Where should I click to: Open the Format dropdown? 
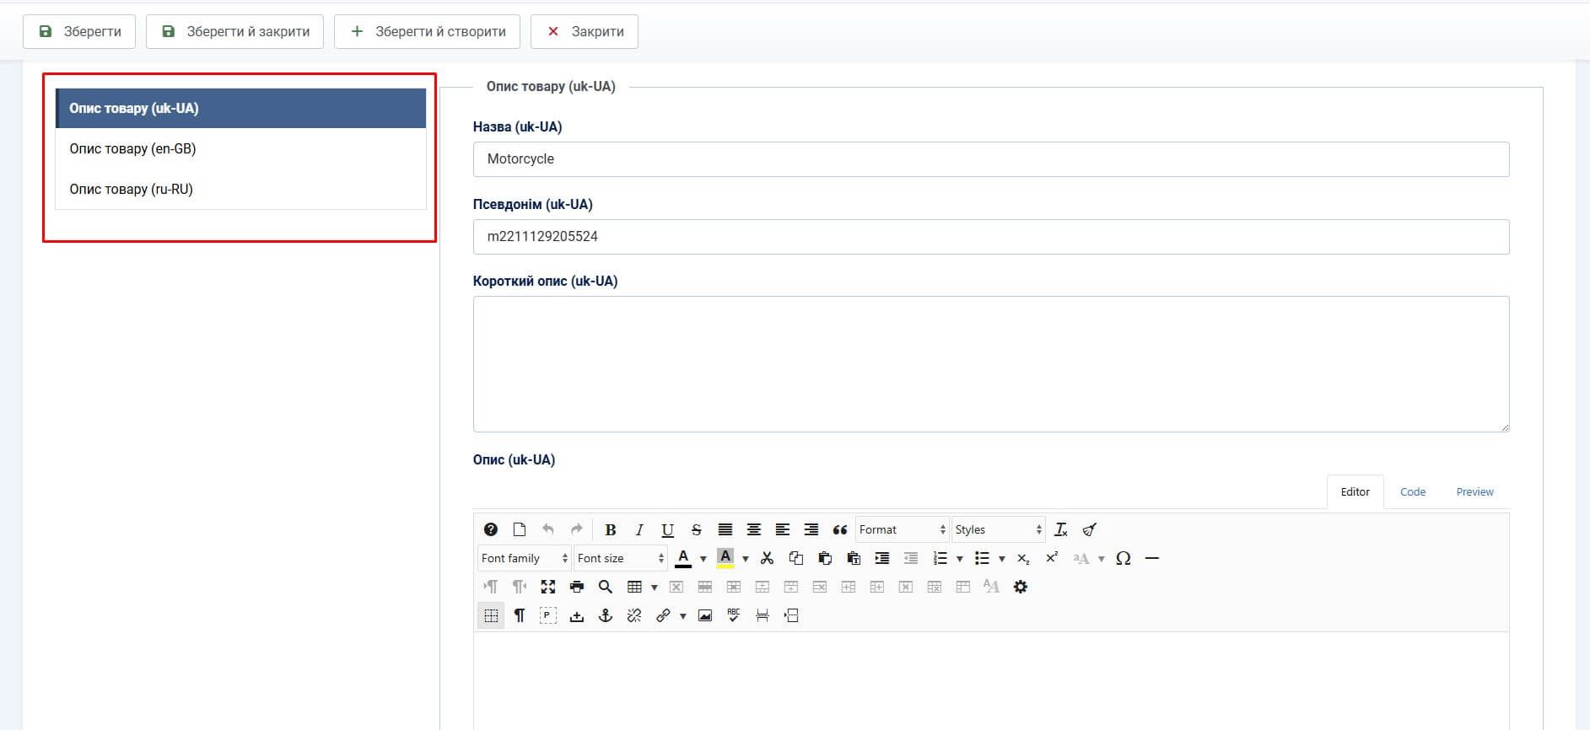902,529
